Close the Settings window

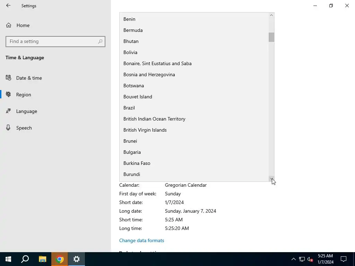click(347, 6)
